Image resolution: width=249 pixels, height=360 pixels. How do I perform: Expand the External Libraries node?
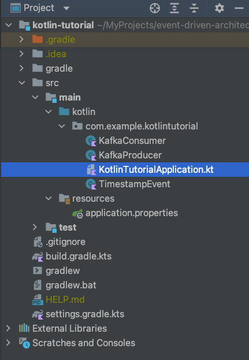8,328
